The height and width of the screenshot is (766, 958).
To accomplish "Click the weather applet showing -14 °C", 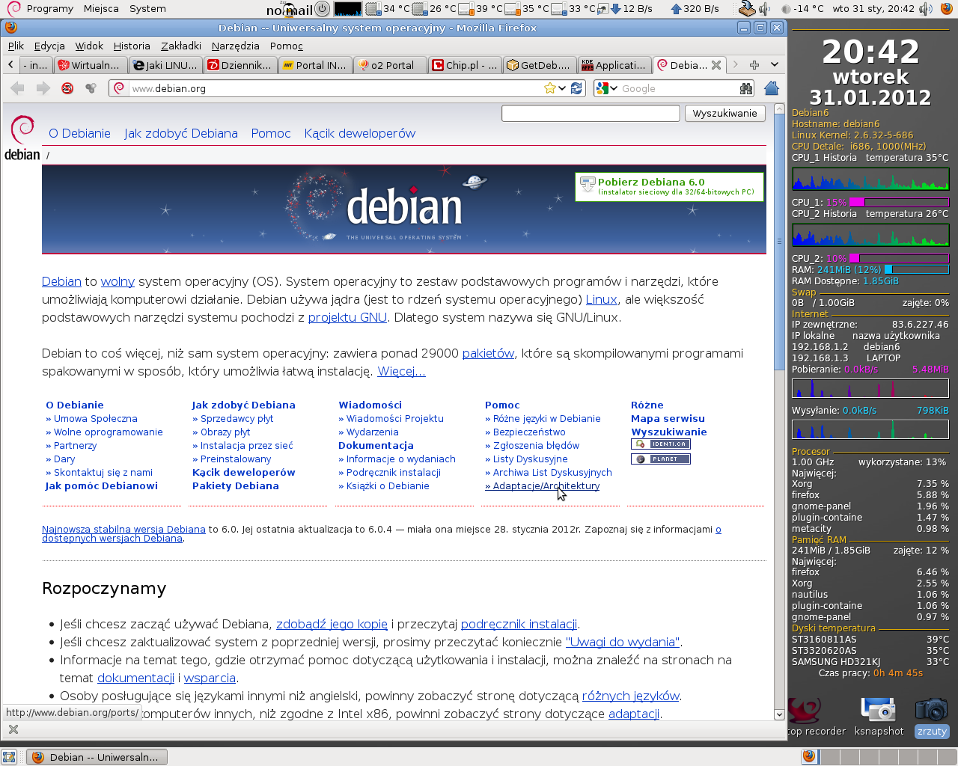I will coord(802,9).
